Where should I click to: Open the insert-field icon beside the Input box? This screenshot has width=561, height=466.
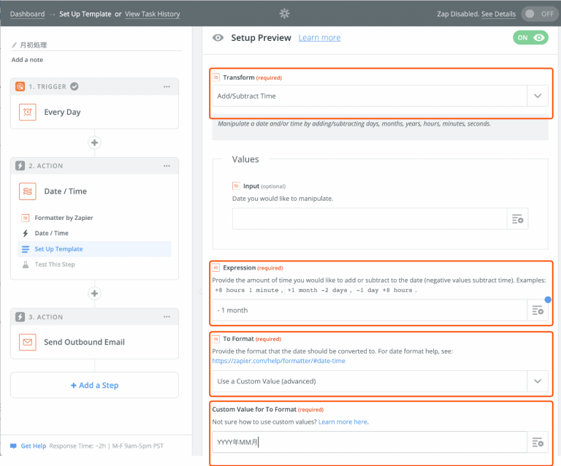517,219
